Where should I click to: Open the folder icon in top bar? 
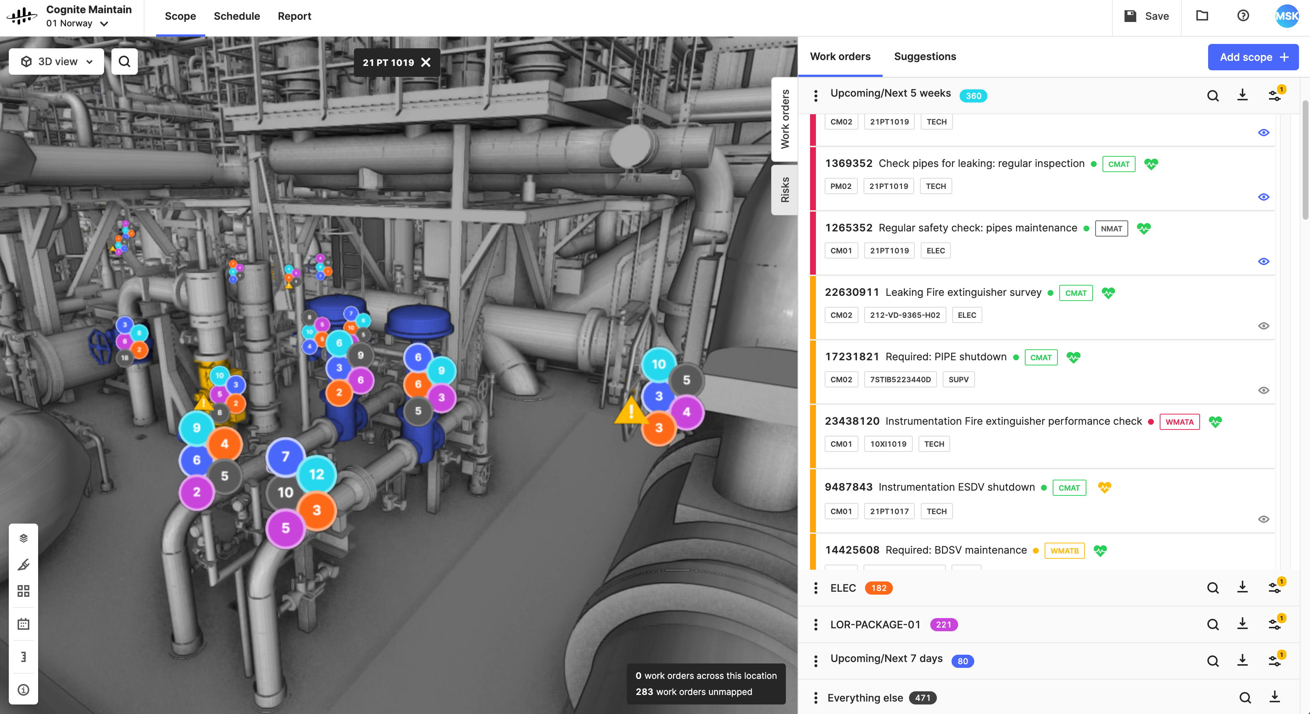[x=1202, y=16]
